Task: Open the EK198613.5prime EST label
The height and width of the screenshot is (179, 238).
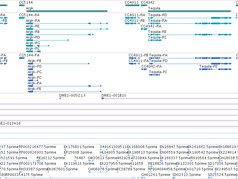Action: coord(143,152)
